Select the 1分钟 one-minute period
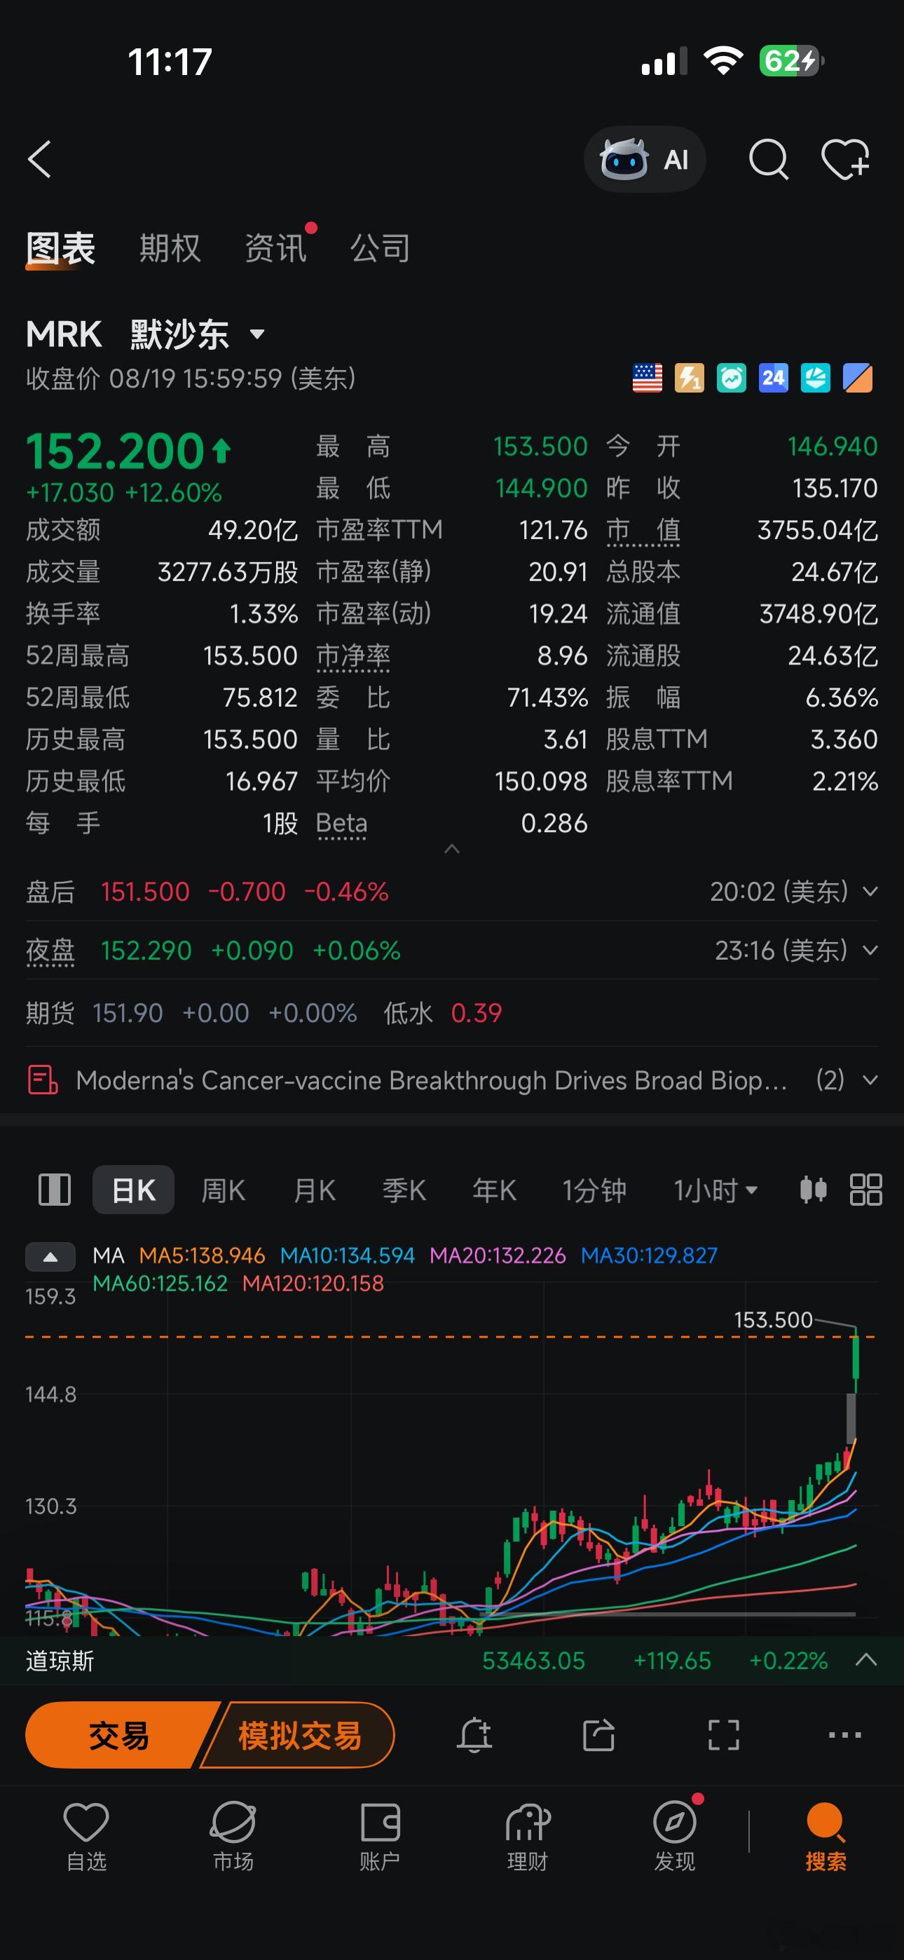Viewport: 904px width, 1960px height. click(594, 1190)
